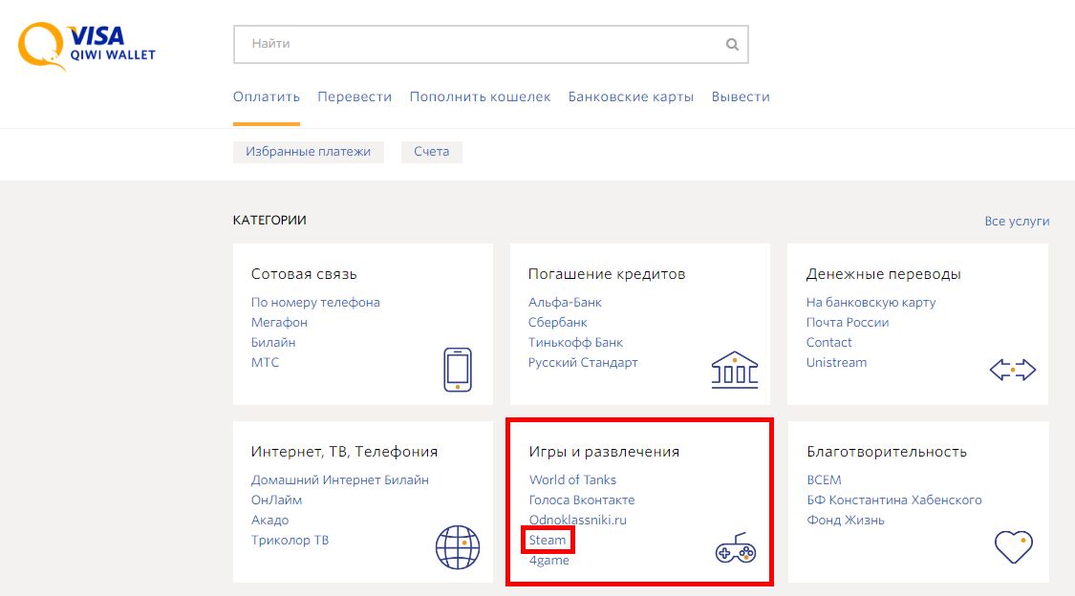Screen dimensions: 1075x596
Task: Open Интернет, ТВ, Телефония category heading
Action: pos(344,452)
